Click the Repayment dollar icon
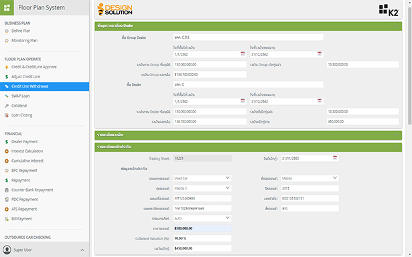Screen dimensions: 412x257 coord(7,180)
